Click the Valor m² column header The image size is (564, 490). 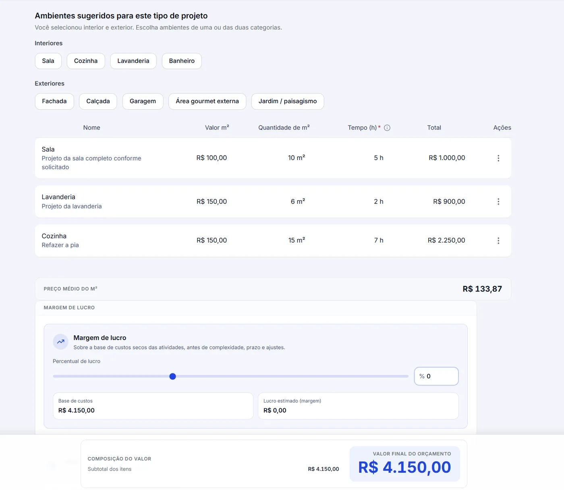coord(217,128)
